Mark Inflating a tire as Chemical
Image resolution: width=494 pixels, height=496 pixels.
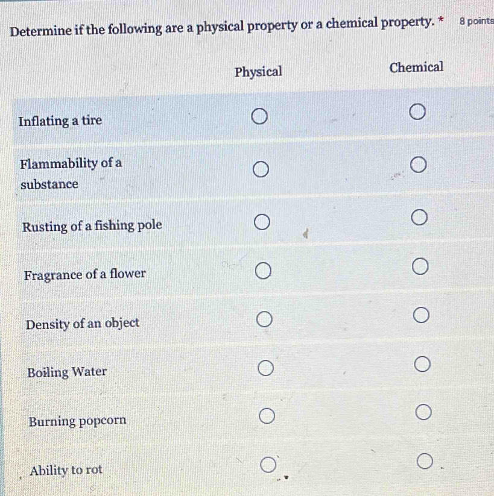[x=418, y=112]
